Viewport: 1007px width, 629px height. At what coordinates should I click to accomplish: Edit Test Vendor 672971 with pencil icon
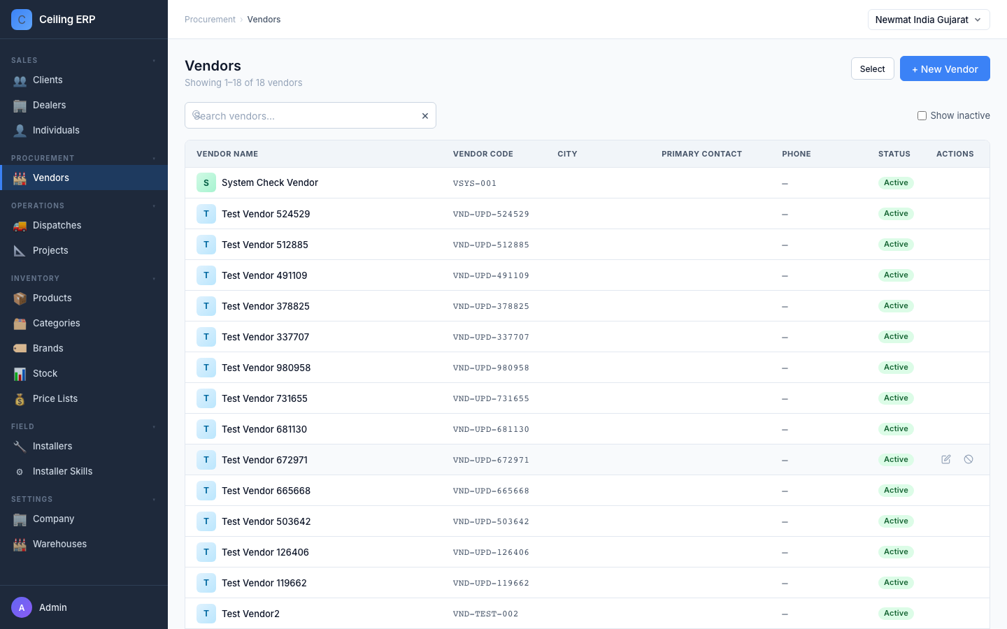click(946, 459)
